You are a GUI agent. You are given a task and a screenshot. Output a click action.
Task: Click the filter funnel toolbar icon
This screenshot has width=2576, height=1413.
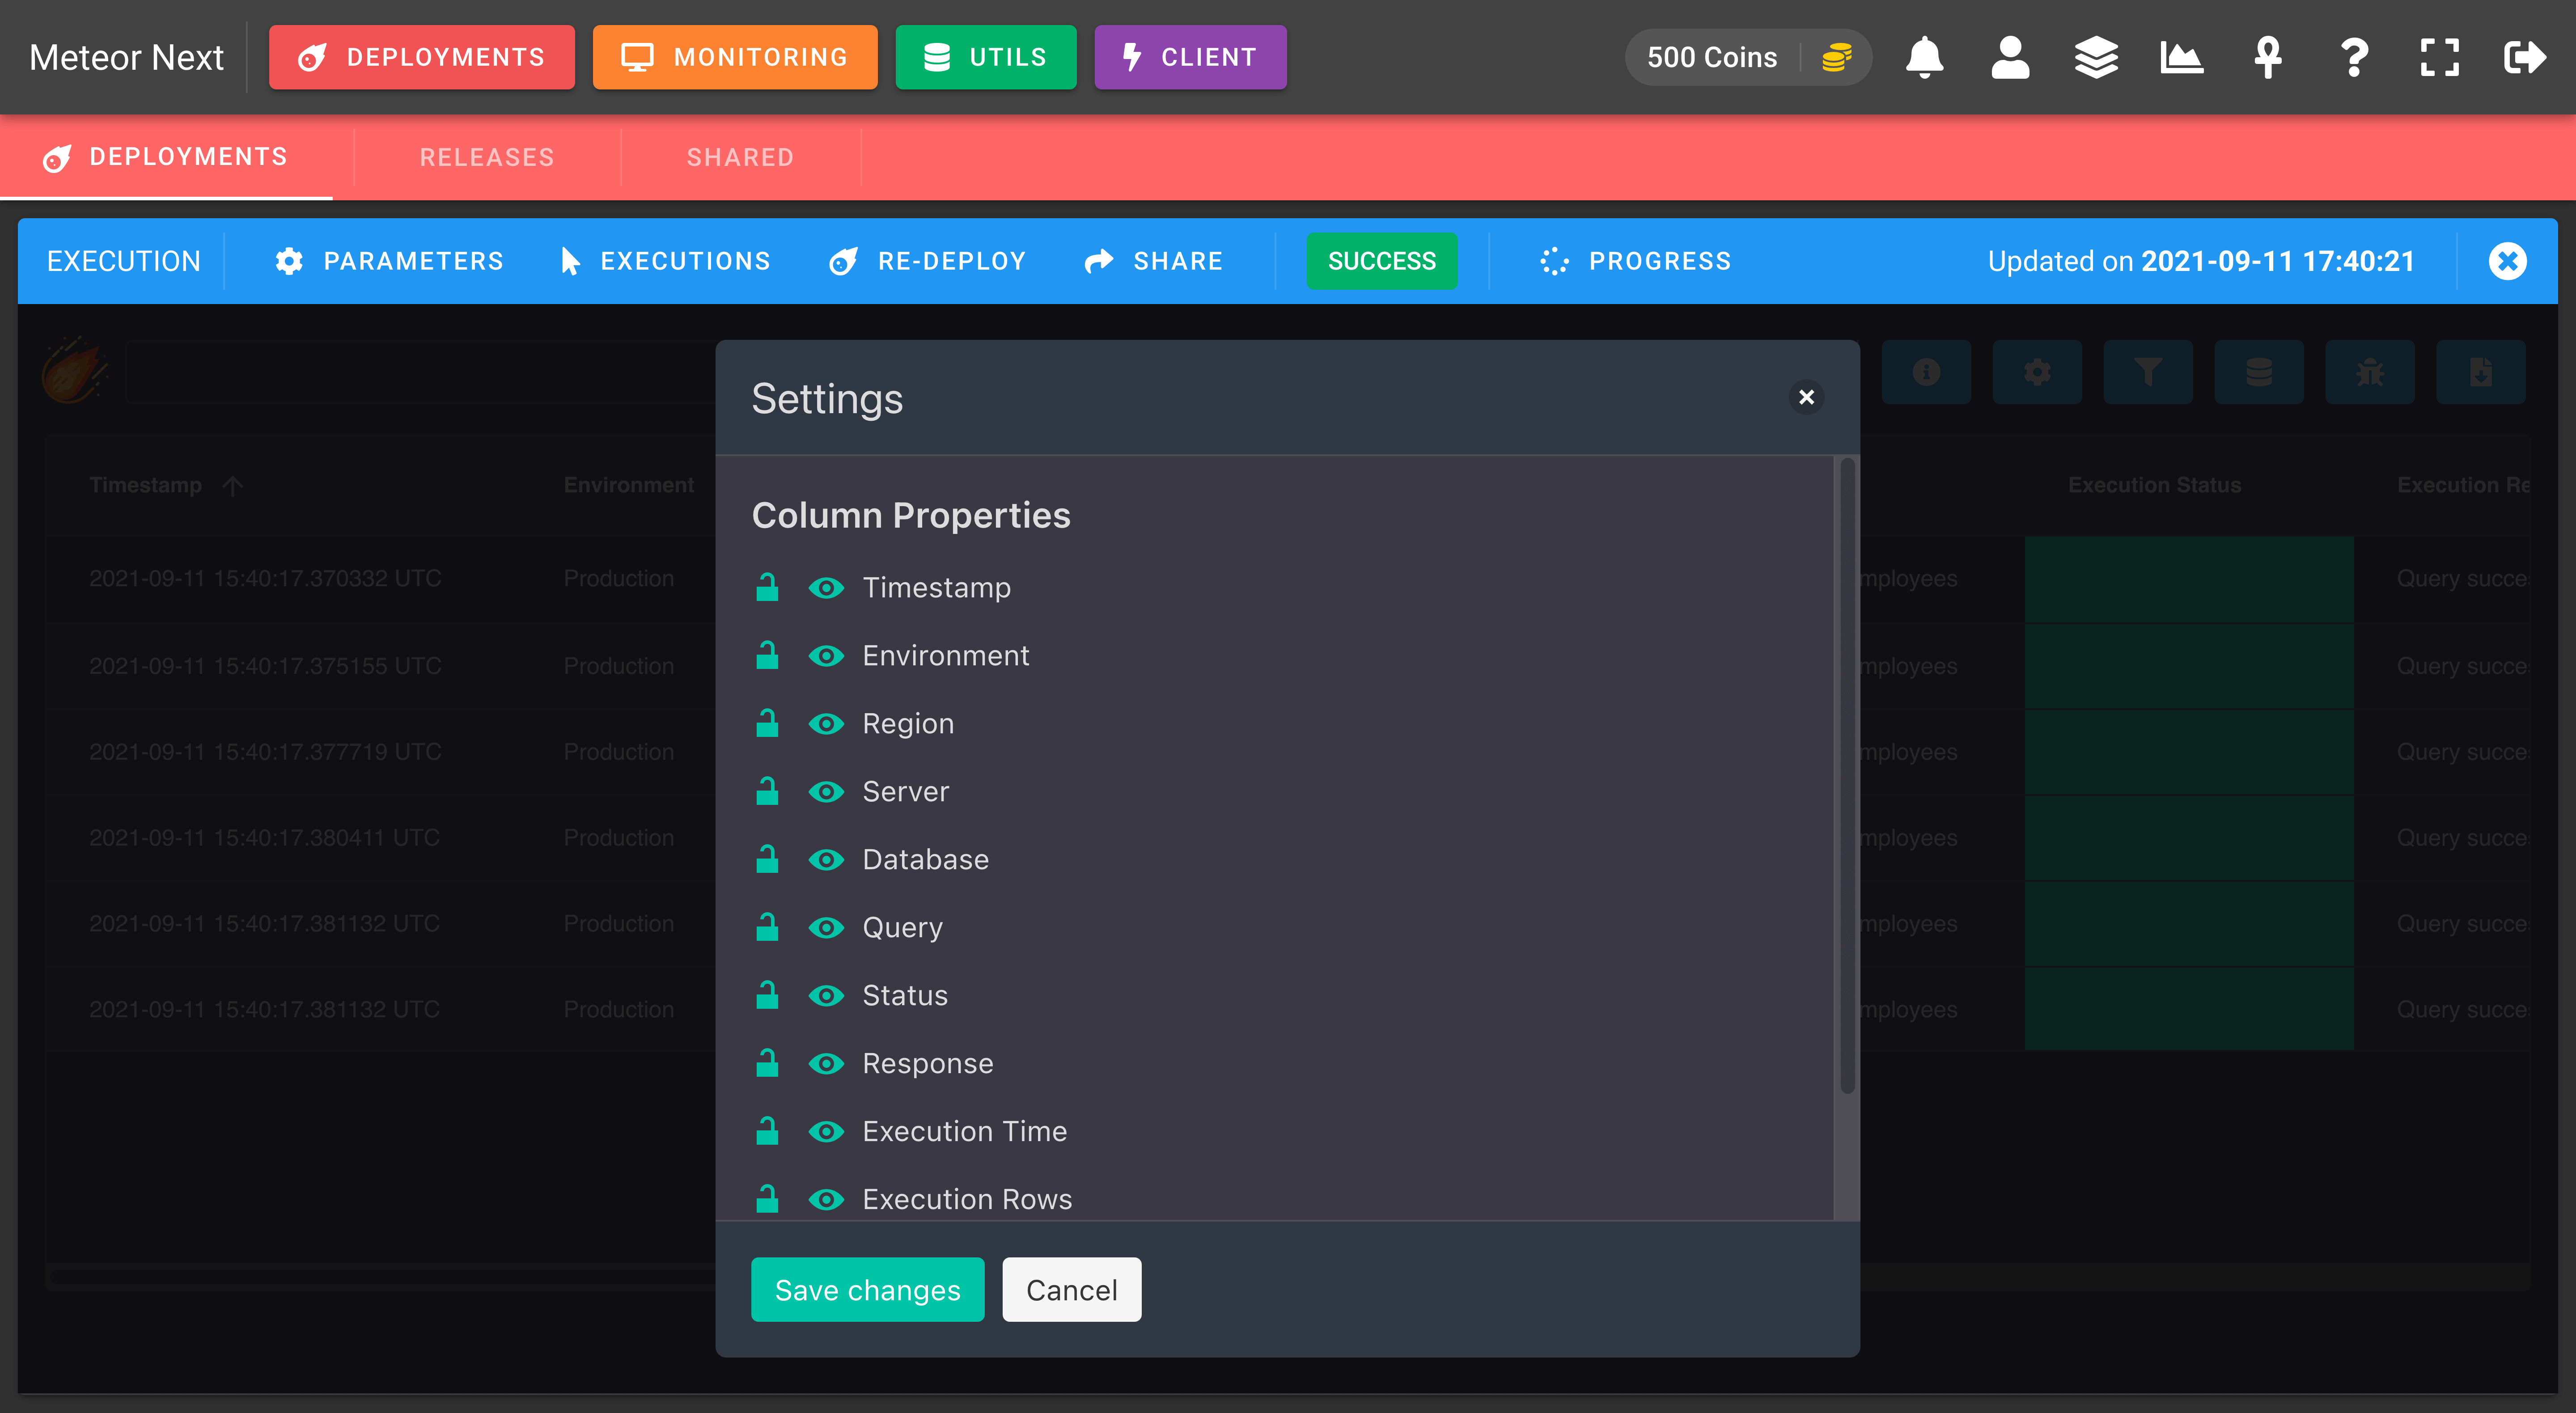tap(2148, 373)
